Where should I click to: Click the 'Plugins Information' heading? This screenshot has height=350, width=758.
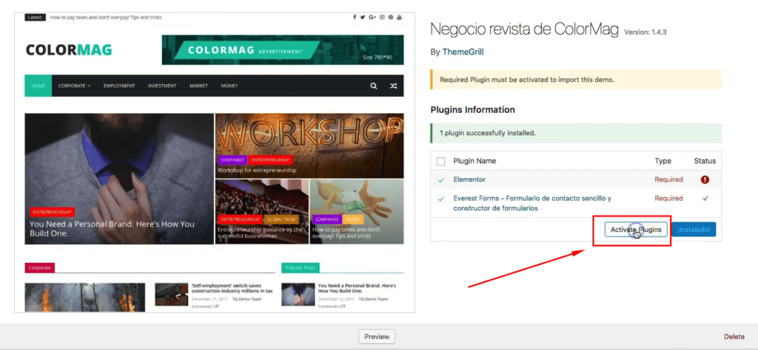472,110
